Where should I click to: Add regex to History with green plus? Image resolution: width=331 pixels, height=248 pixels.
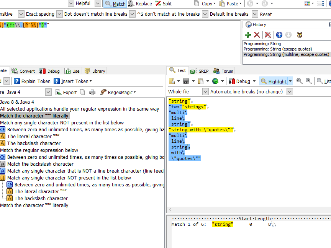(248, 35)
